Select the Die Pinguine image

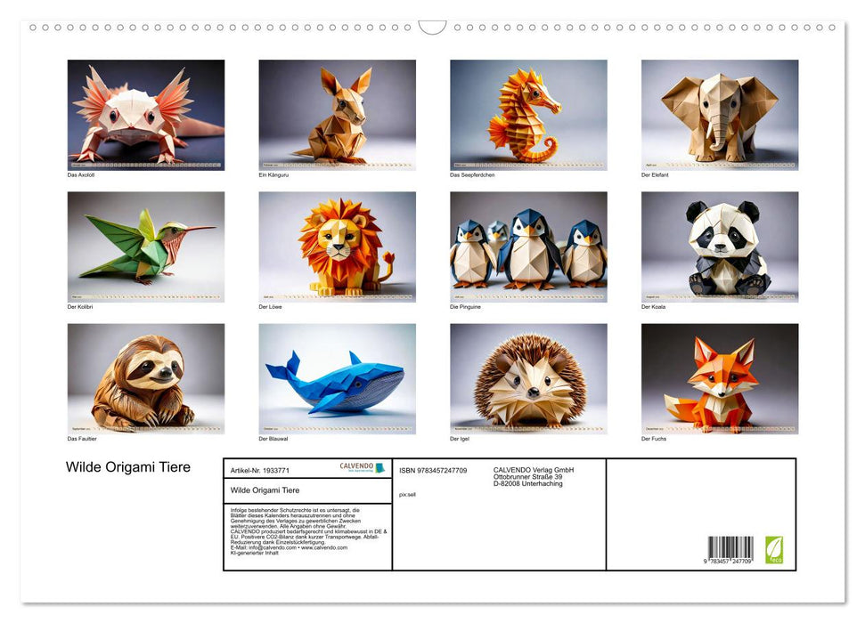[x=528, y=247]
